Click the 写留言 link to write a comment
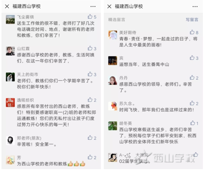The height and width of the screenshot is (170, 205). pos(192,20)
